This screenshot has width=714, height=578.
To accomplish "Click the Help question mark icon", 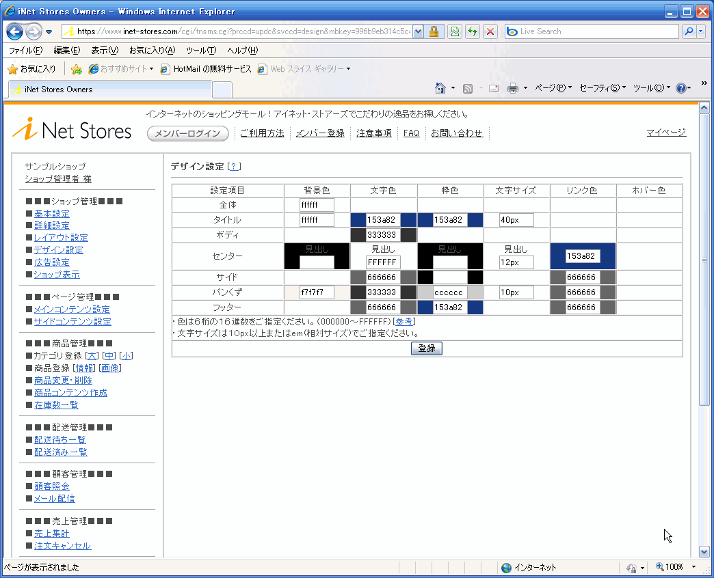I will (x=680, y=88).
